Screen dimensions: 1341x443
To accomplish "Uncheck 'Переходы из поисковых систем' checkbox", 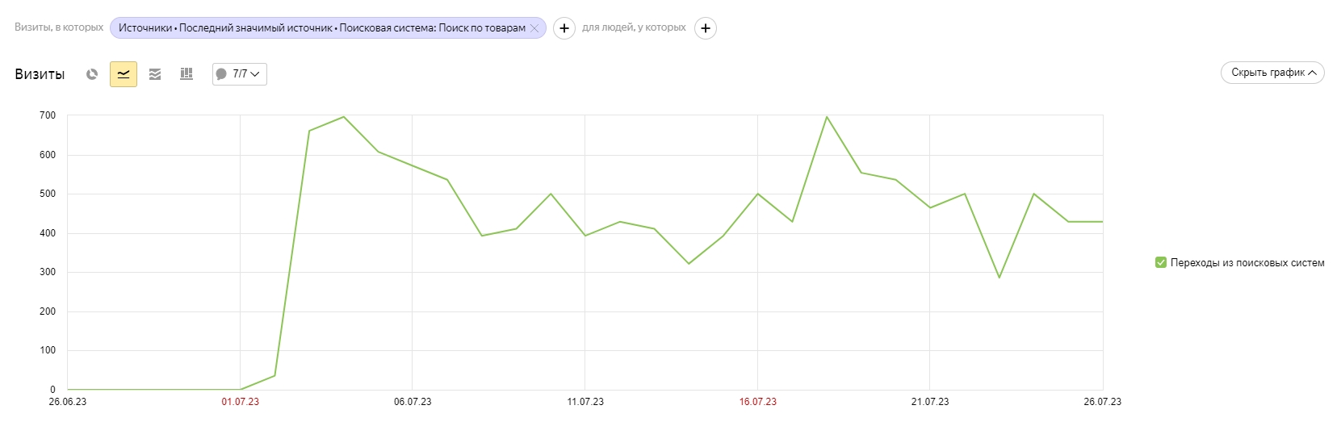I will [x=1161, y=262].
